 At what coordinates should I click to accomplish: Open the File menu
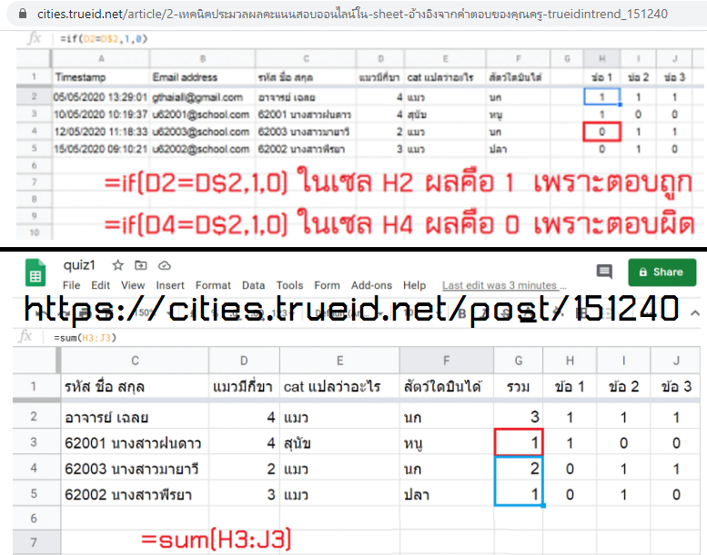[x=74, y=285]
